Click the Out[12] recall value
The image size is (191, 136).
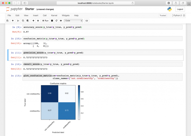(x=35, y=69)
